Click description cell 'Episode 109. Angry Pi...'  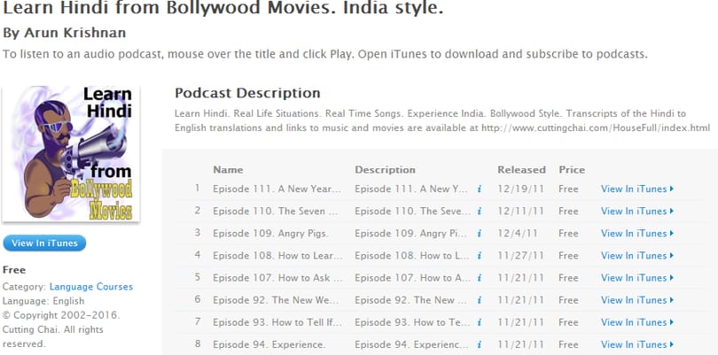[x=411, y=234]
